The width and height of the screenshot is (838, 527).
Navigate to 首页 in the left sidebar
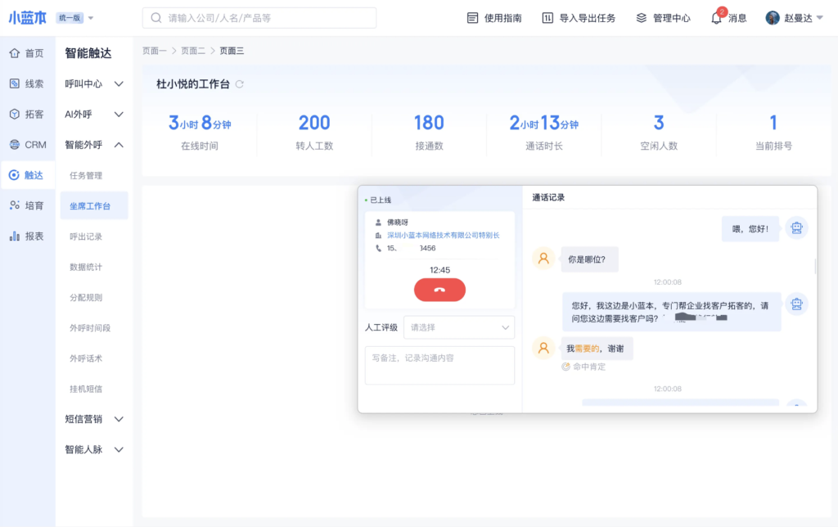[x=27, y=53]
